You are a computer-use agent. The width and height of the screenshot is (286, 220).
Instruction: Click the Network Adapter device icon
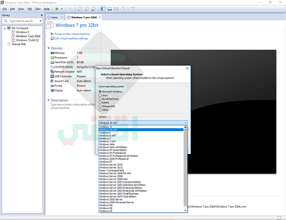click(x=52, y=71)
